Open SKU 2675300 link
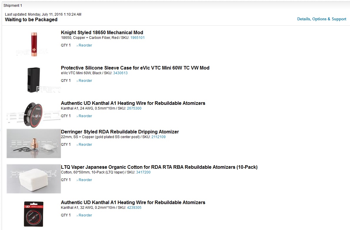350x230 pixels. (134, 108)
